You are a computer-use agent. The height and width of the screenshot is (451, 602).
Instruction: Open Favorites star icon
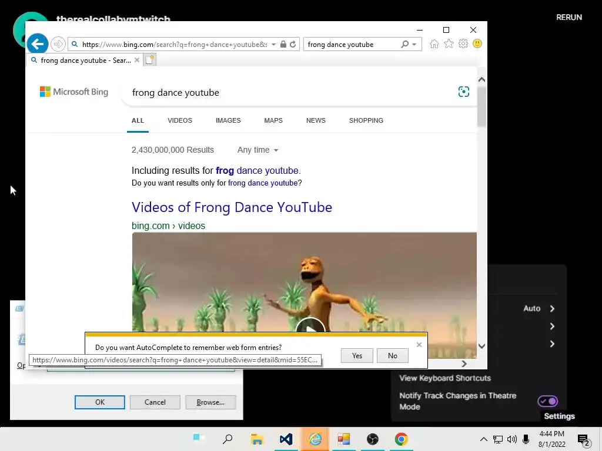click(449, 43)
